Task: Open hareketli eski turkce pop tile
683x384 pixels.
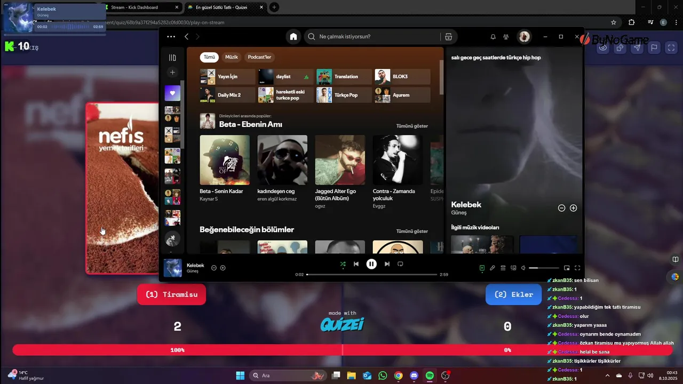Action: (285, 95)
